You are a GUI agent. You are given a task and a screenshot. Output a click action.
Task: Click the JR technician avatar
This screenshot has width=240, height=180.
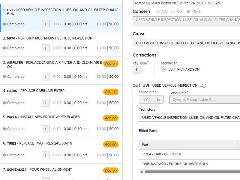(163, 69)
